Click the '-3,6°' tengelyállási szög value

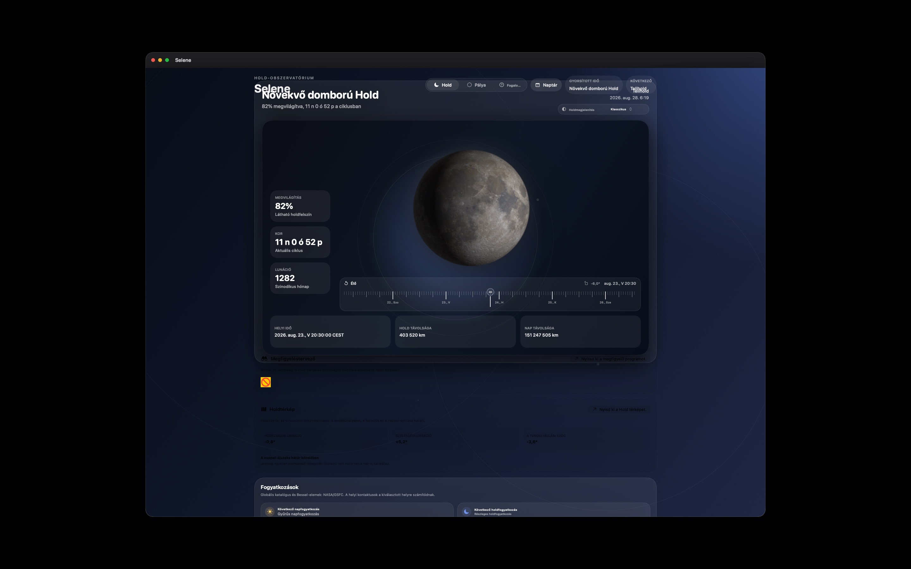coord(532,442)
